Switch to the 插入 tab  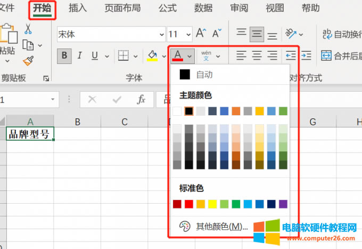tap(78, 8)
